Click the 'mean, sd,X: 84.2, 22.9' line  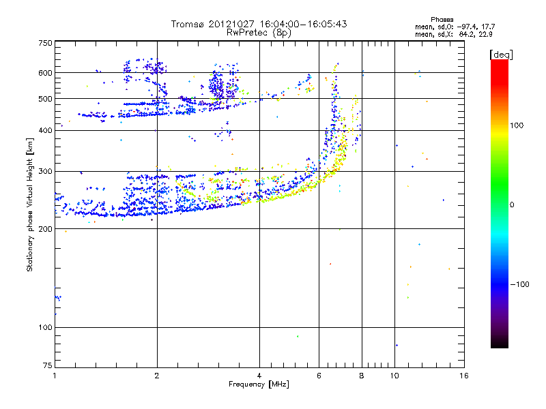pyautogui.click(x=454, y=34)
